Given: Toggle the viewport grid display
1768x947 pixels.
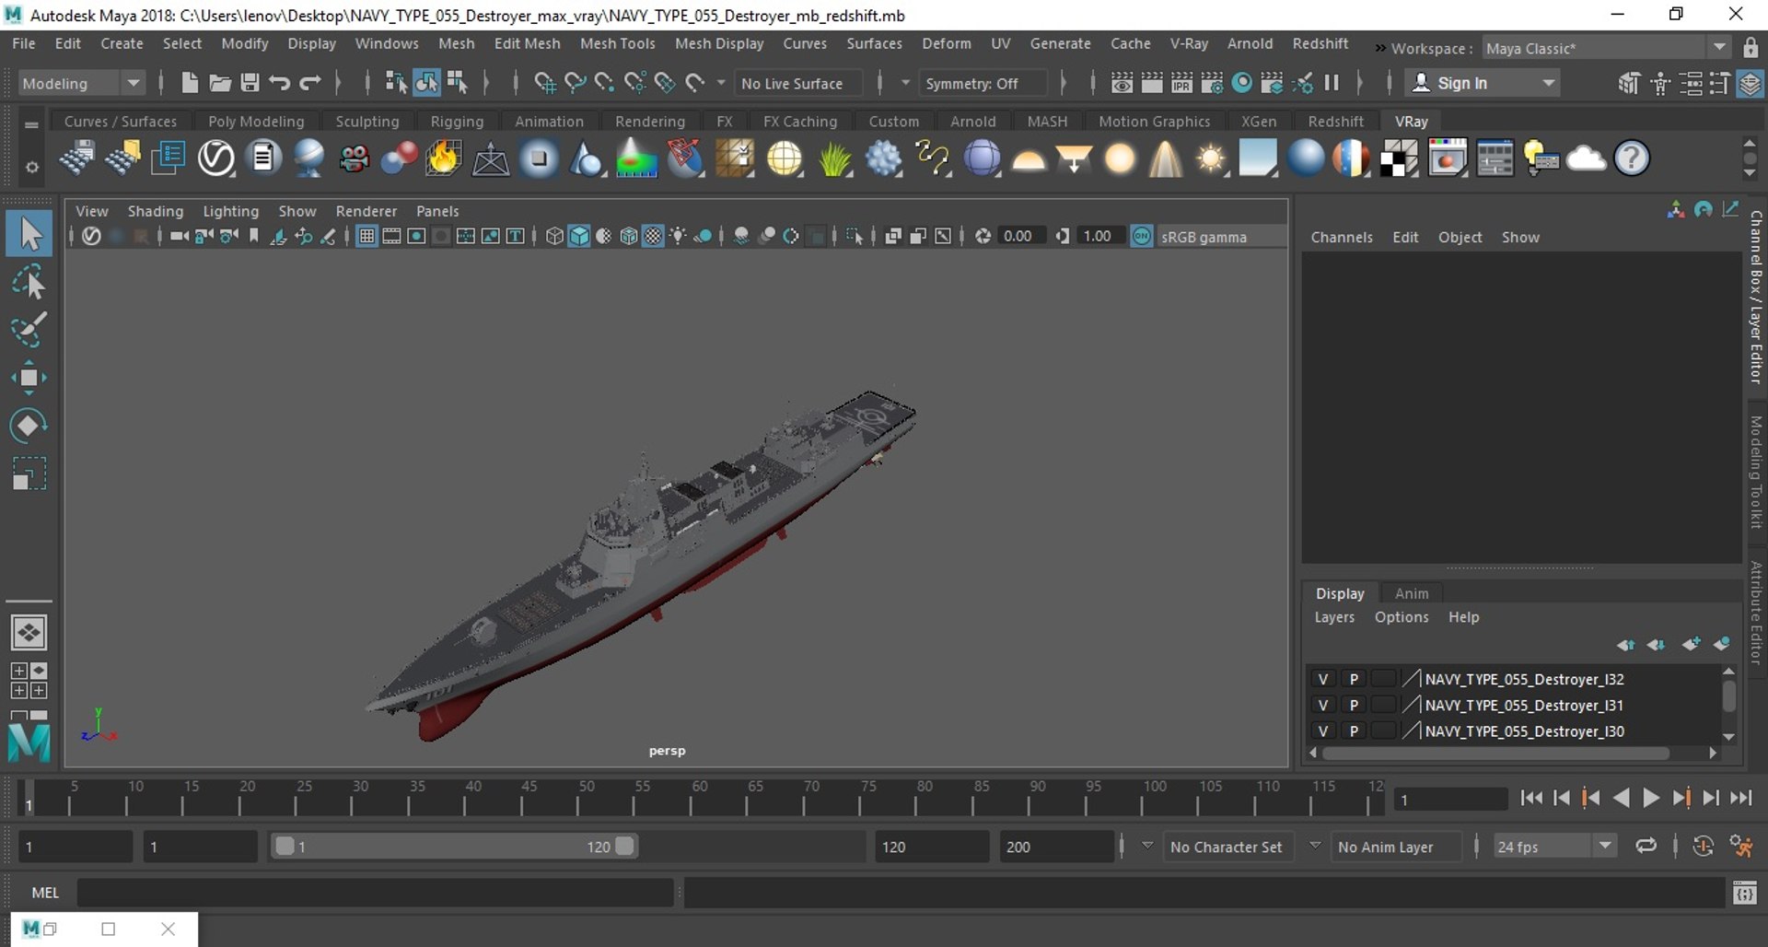Looking at the screenshot, I should (x=366, y=237).
